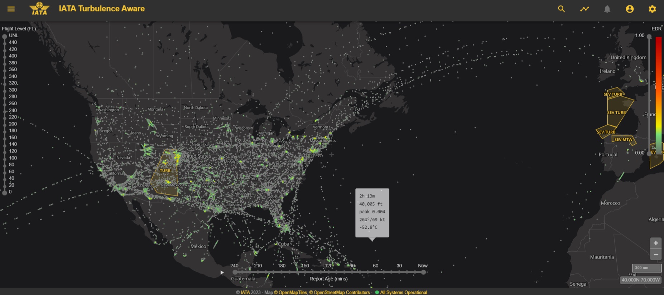The height and width of the screenshot is (295, 664).
Task: Open the user account profile icon
Action: point(630,9)
